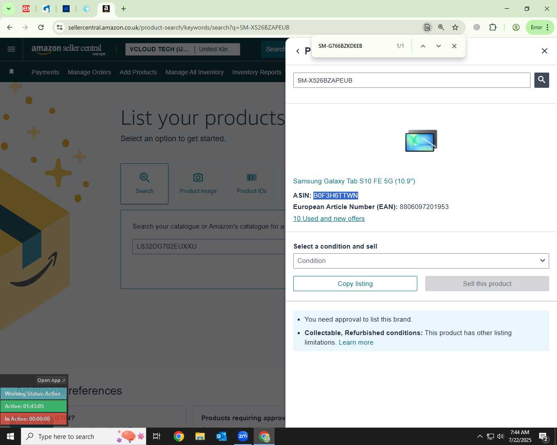557x445 pixels.
Task: Open the 10 Used and new offers link
Action: click(329, 219)
